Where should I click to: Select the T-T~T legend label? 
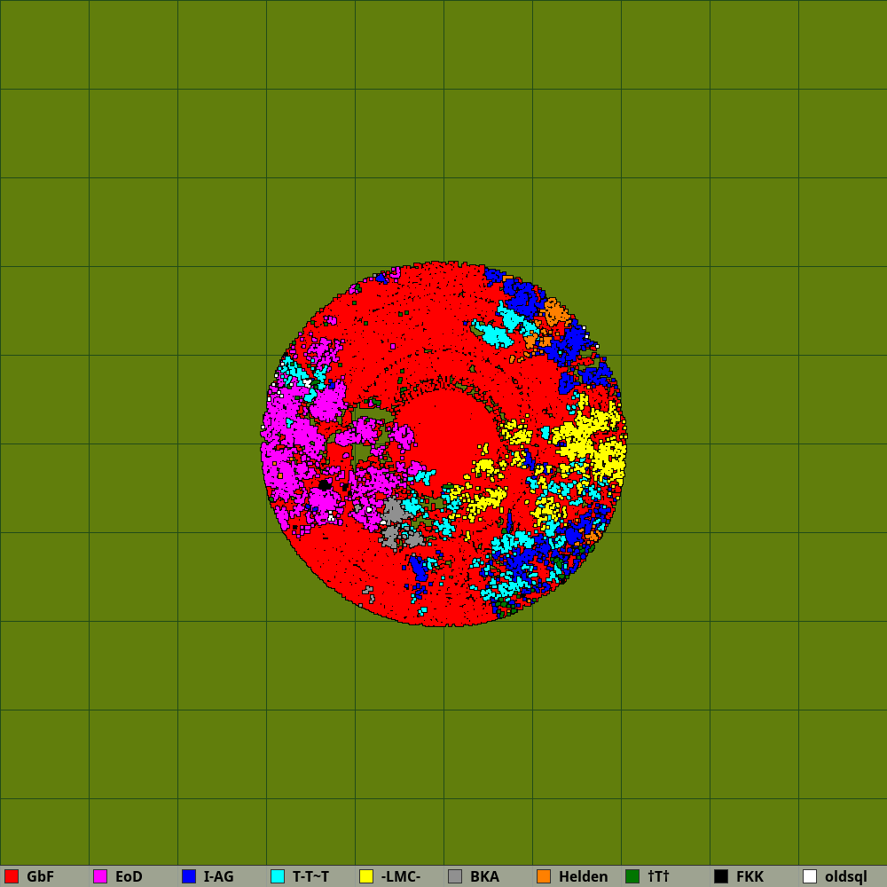click(x=310, y=876)
